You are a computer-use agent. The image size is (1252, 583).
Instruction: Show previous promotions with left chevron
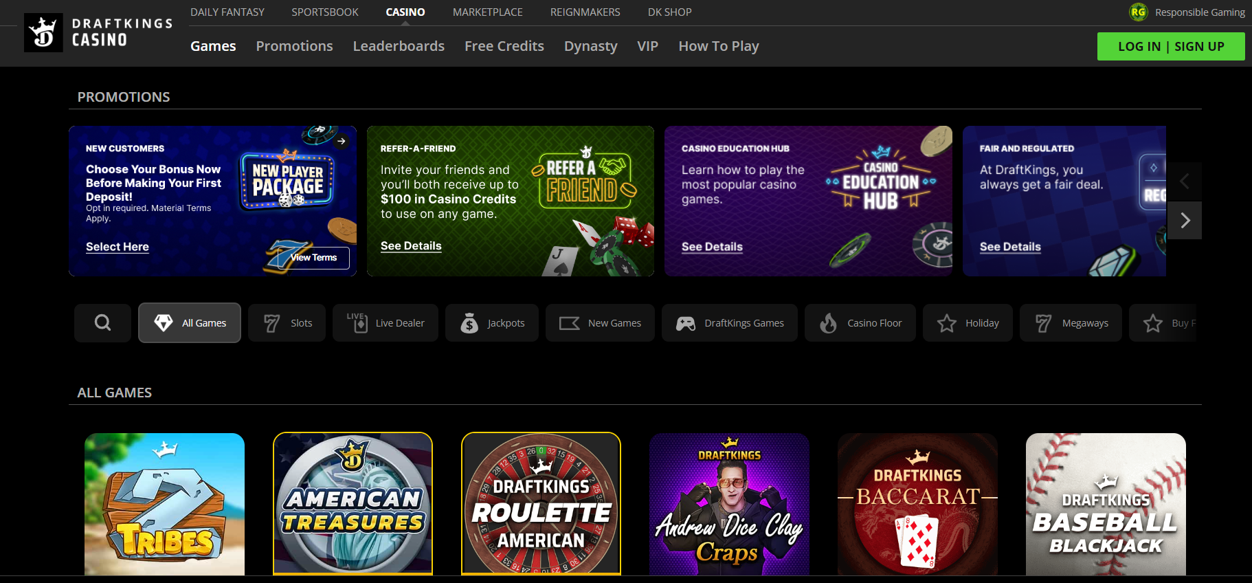pos(1185,181)
